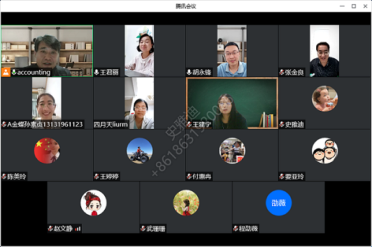
Task: Click the accounting speaker video tile
Action: 47,51
